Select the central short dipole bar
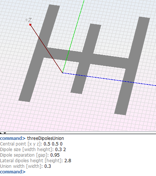156x176 pixels. [x=86, y=59]
